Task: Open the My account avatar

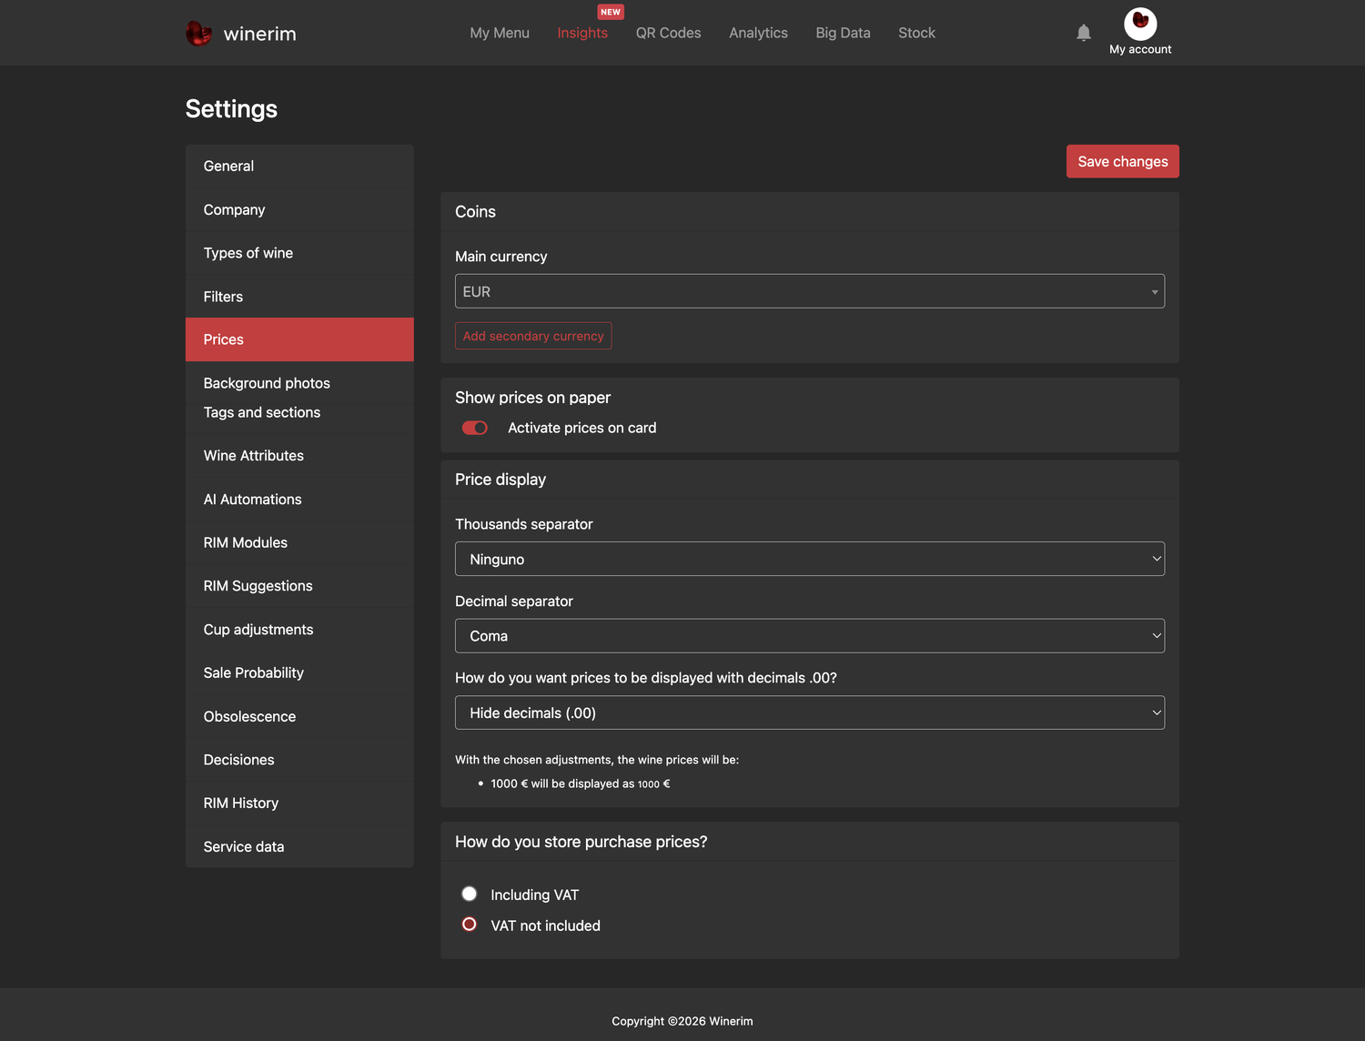Action: click(1140, 24)
